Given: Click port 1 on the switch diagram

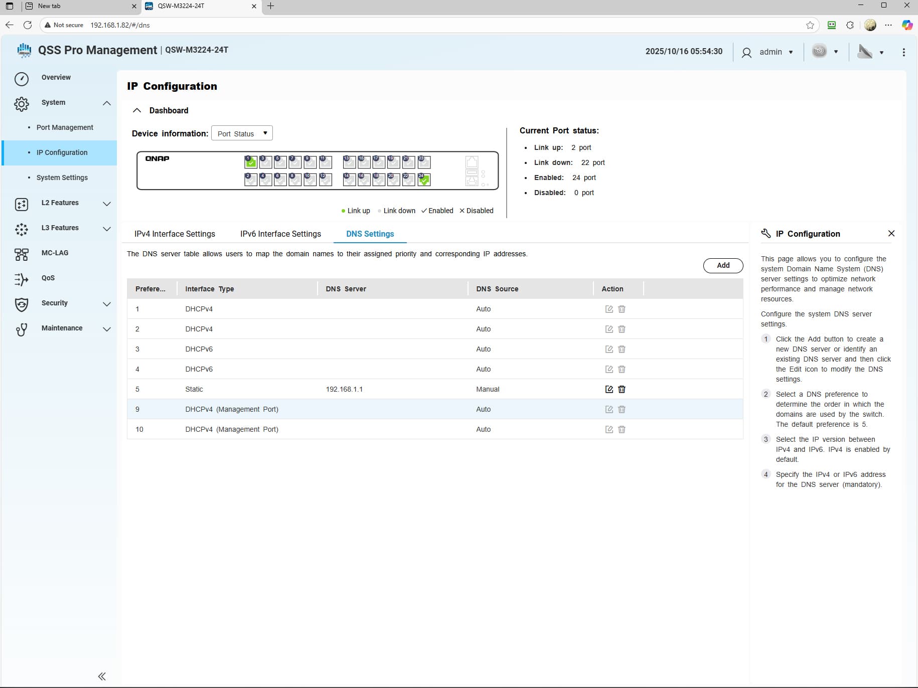Looking at the screenshot, I should (x=250, y=162).
